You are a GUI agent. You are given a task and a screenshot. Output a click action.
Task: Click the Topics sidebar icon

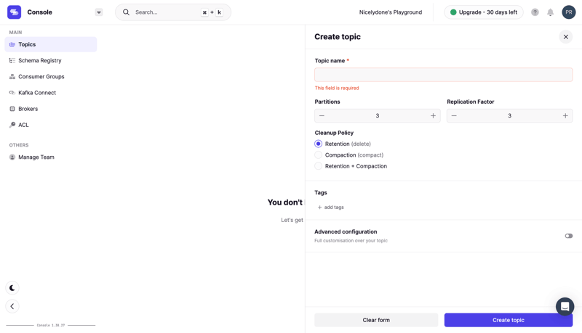pyautogui.click(x=12, y=44)
